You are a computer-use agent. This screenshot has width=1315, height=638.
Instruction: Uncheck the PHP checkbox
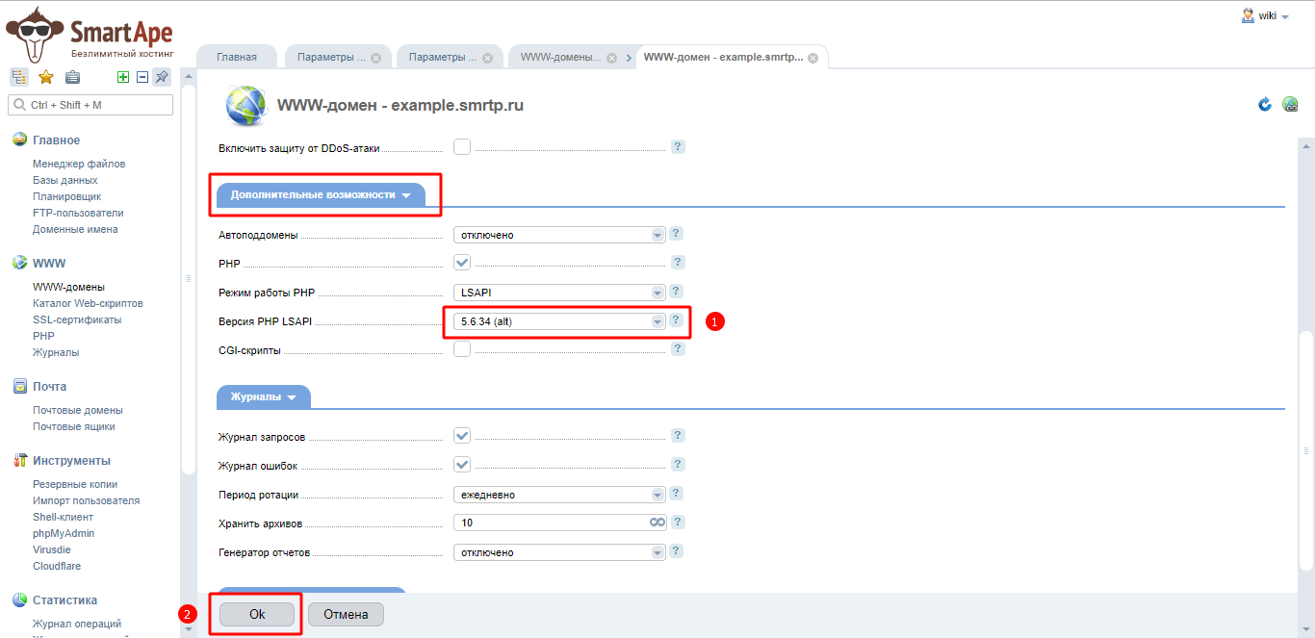pos(462,263)
